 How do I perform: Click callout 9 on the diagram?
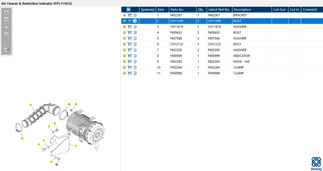click(30, 105)
